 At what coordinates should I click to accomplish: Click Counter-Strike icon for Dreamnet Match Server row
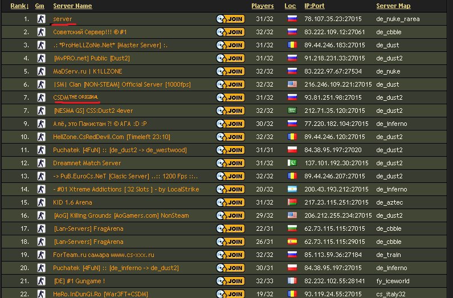click(x=42, y=163)
